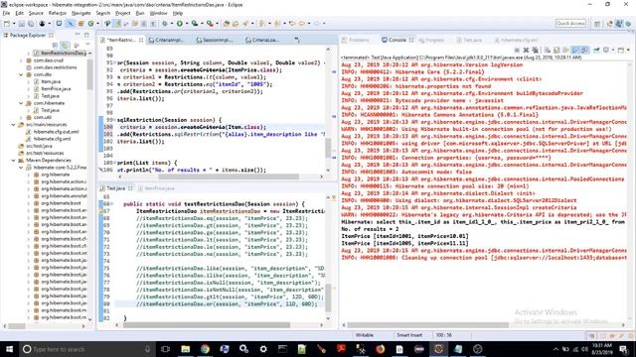Click the Quick Access field
Image resolution: width=636 pixels, height=357 pixels.
(570, 24)
